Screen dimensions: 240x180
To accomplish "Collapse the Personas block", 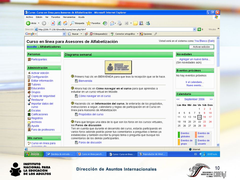I will pos(59,54).
